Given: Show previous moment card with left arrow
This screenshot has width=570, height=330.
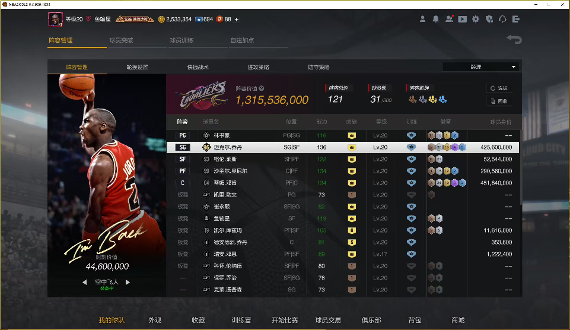Looking at the screenshot, I should point(85,282).
